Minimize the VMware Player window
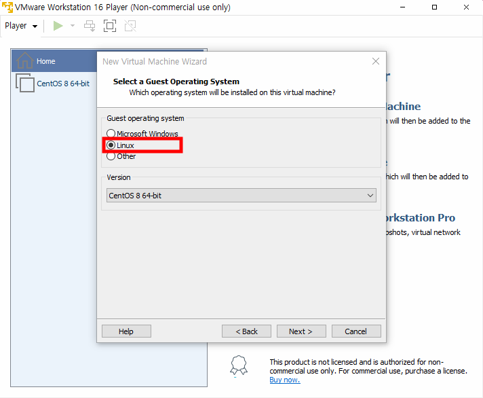Viewport: 483px width, 398px height. (402, 7)
